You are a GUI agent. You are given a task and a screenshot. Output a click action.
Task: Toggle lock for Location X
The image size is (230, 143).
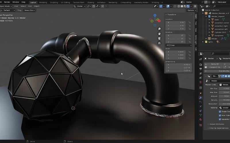point(189,23)
